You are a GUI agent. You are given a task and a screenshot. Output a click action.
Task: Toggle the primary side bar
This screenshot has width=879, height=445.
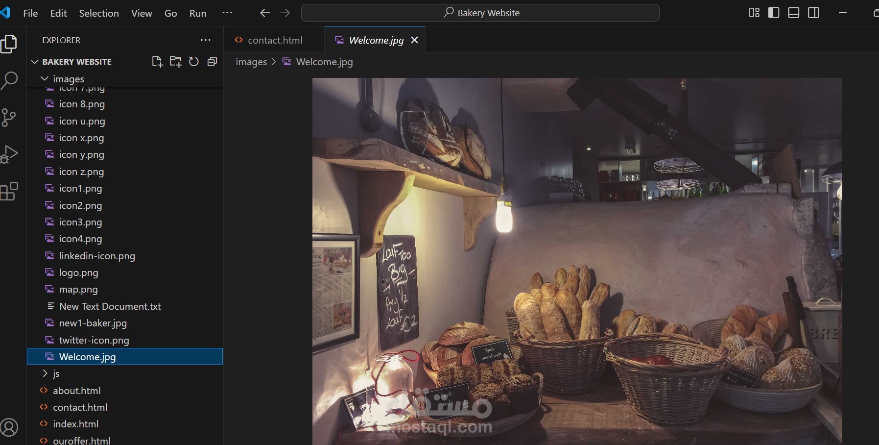click(x=774, y=13)
